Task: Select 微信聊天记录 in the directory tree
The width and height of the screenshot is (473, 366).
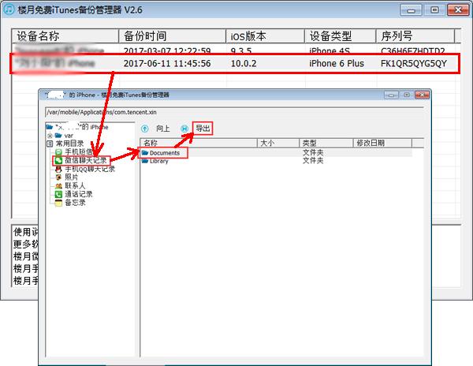Action: (x=86, y=161)
